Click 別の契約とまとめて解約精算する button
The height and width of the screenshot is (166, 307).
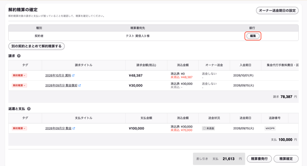pos(36,46)
